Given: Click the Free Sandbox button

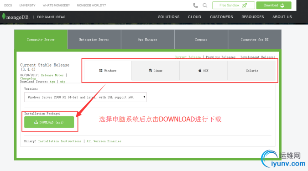Looking at the screenshot, I should [233, 5].
